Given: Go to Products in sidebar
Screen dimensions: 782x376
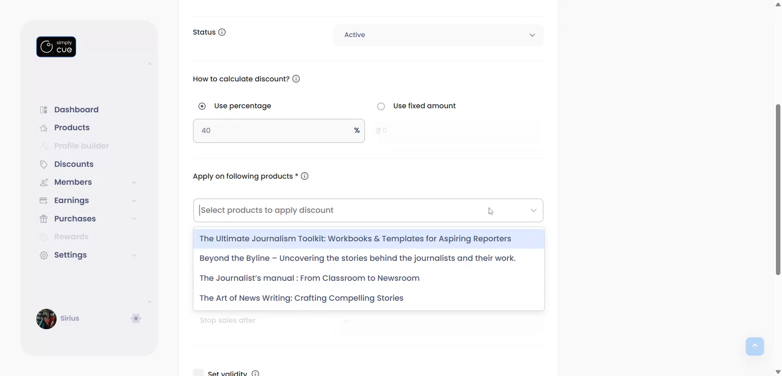Looking at the screenshot, I should 72,127.
